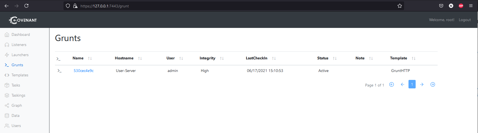
Task: Click the Launchers lightning bolt icon
Action: tap(7, 55)
